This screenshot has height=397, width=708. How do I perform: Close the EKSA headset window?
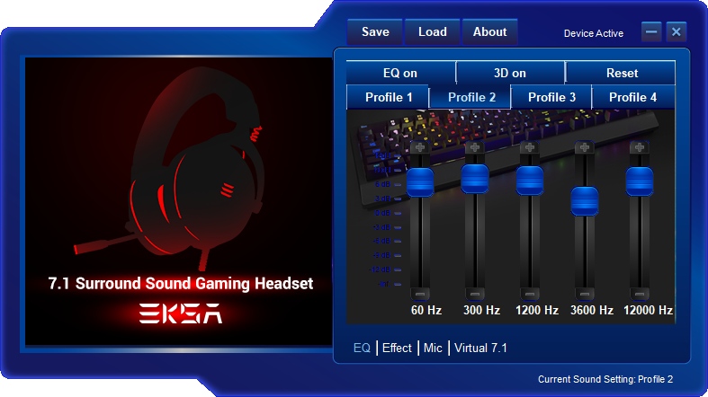(x=676, y=32)
